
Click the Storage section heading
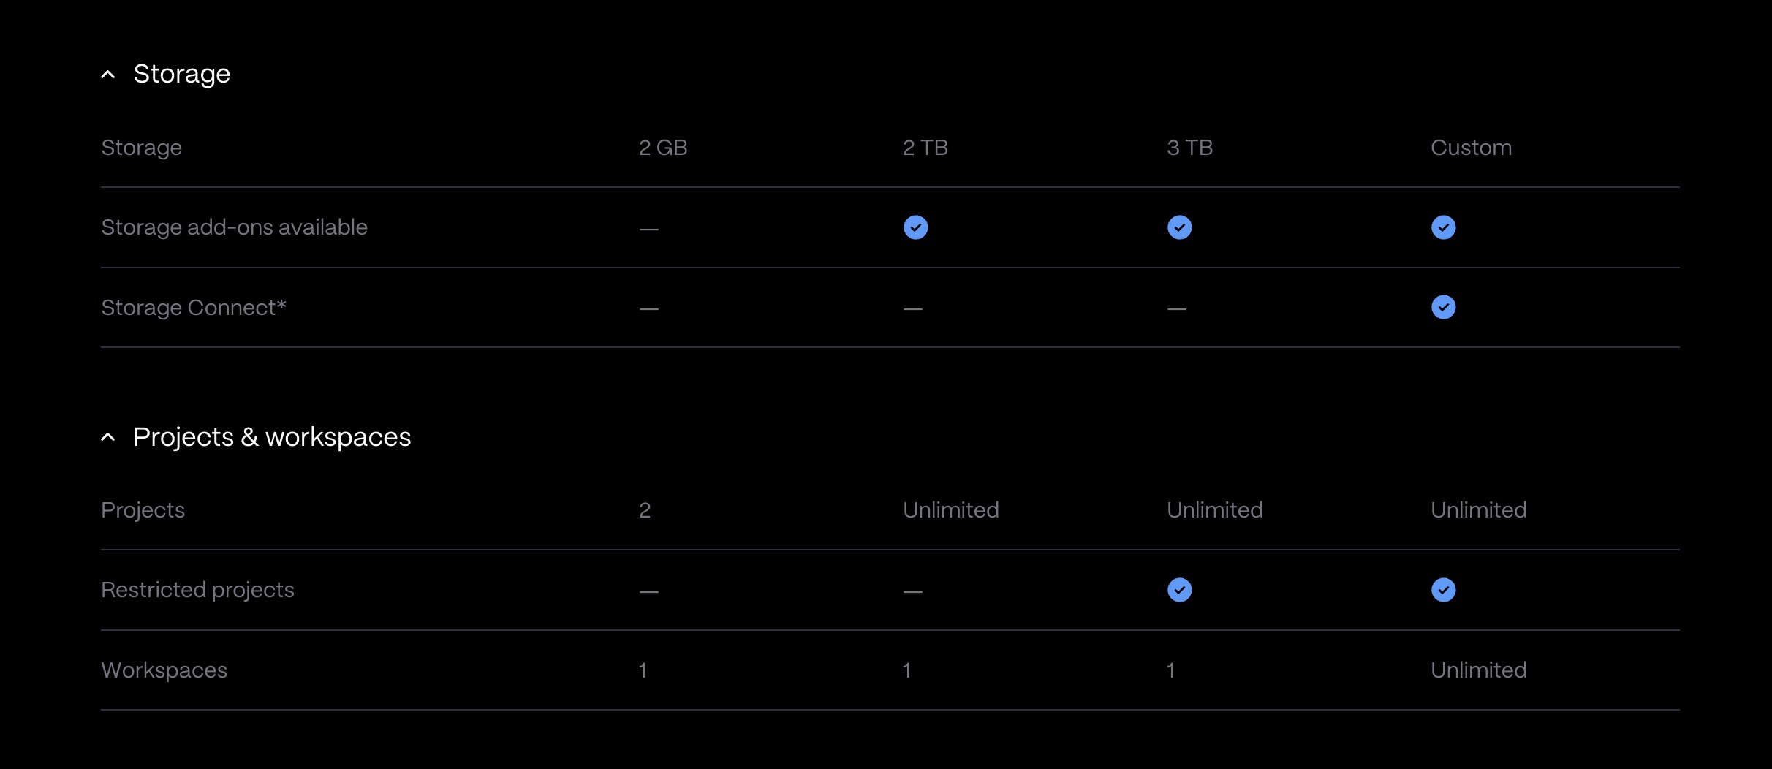[x=181, y=74]
